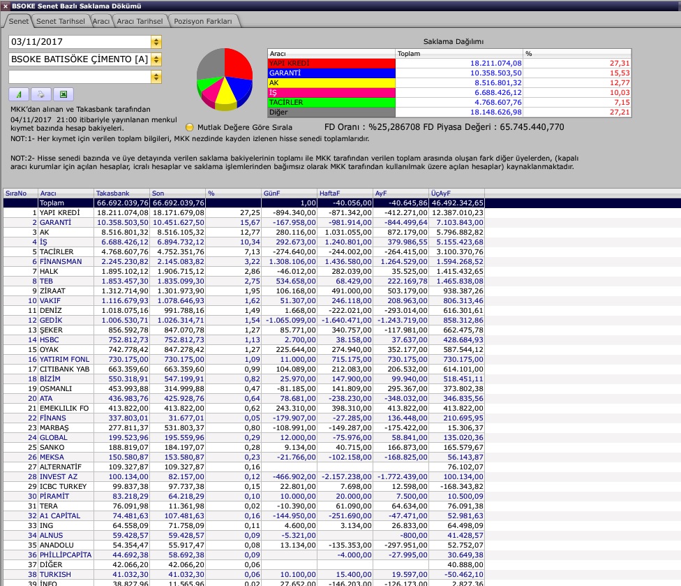The height and width of the screenshot is (586, 681).
Task: Select the A1 CAPİTAL row in the table
Action: point(244,516)
